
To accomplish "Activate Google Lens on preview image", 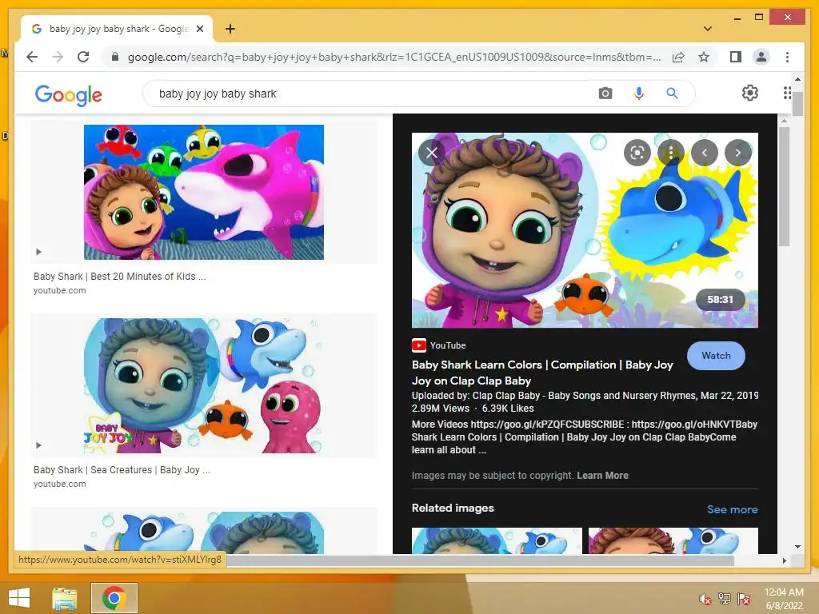I will [x=637, y=153].
